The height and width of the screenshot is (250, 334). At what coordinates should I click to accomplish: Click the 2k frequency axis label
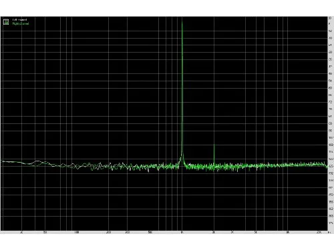click(x=214, y=233)
